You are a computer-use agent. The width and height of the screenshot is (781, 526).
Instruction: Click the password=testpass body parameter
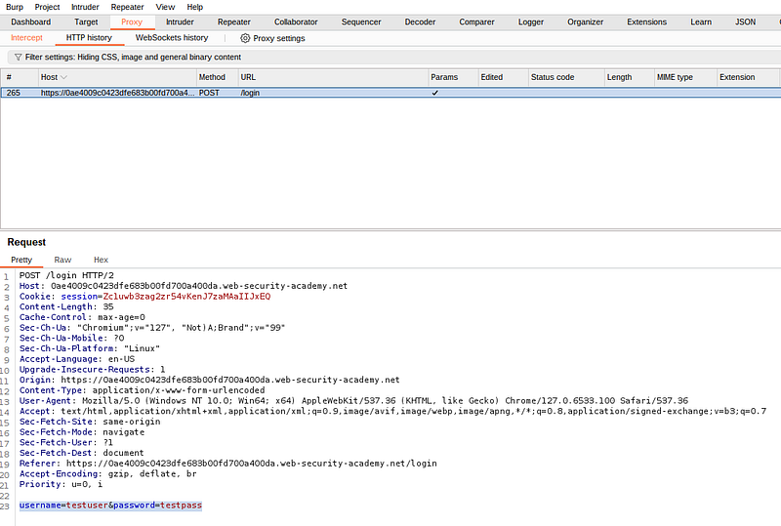(x=158, y=506)
